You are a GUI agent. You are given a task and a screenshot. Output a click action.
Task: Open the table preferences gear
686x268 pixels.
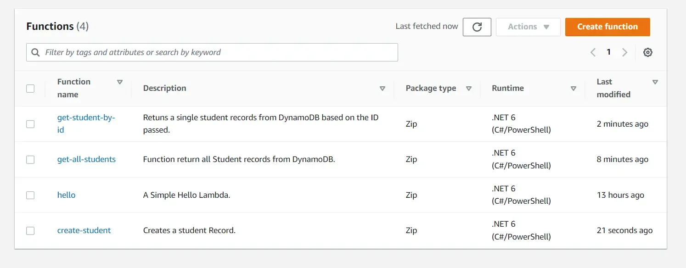[x=647, y=52]
